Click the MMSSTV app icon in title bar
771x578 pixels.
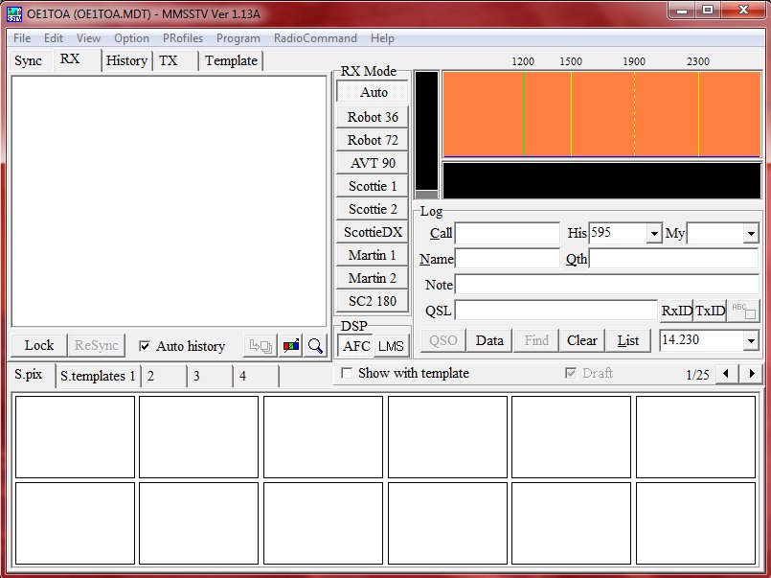[x=14, y=12]
